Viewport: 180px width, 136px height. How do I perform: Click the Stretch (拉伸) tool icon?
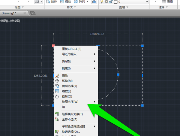point(48,2)
